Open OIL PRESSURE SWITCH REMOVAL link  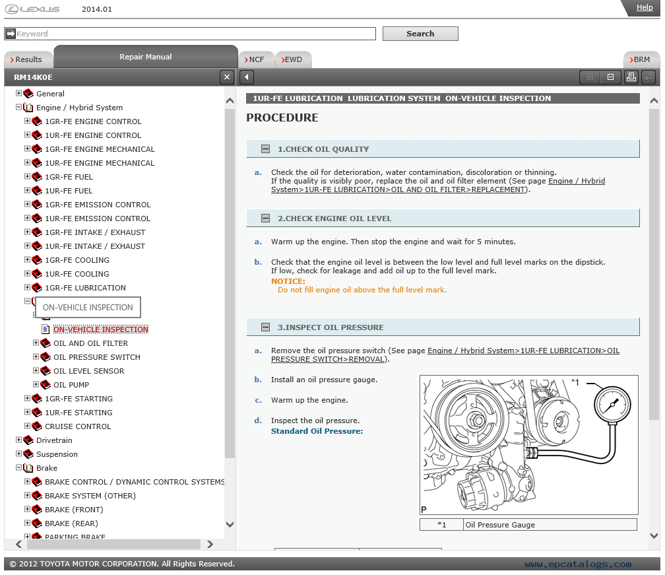pos(445,355)
